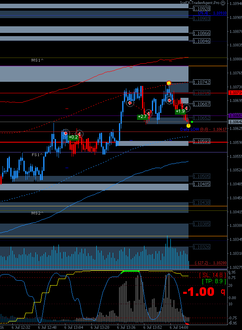
Task: Click the purple 1.10657 price axis tag
Action: (x=235, y=116)
